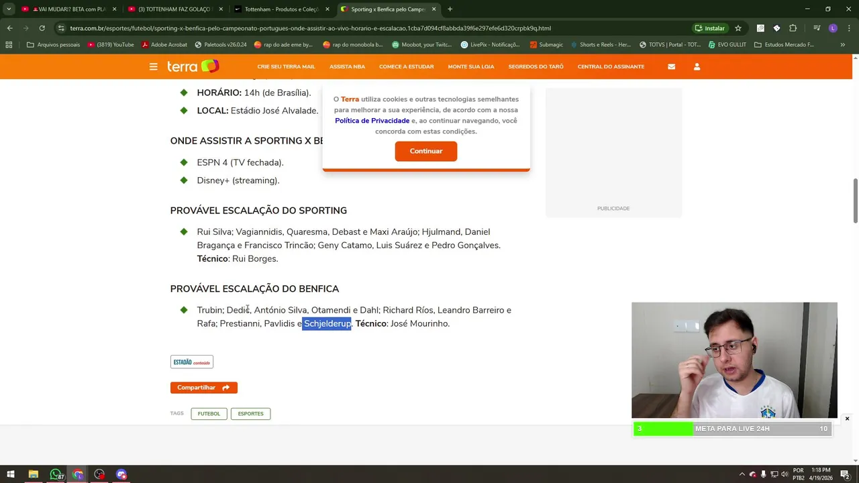Click the META PARA LIVE 24H progress bar

[x=732, y=429]
